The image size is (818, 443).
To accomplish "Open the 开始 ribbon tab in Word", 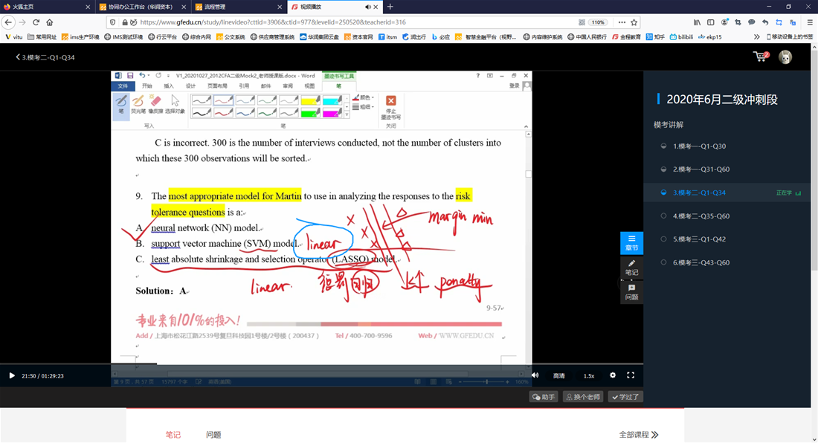I will (x=147, y=86).
